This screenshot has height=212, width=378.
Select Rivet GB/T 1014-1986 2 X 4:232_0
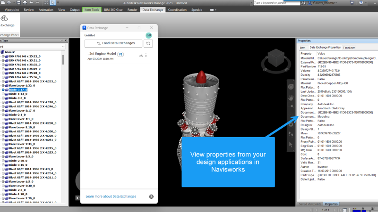33,81
